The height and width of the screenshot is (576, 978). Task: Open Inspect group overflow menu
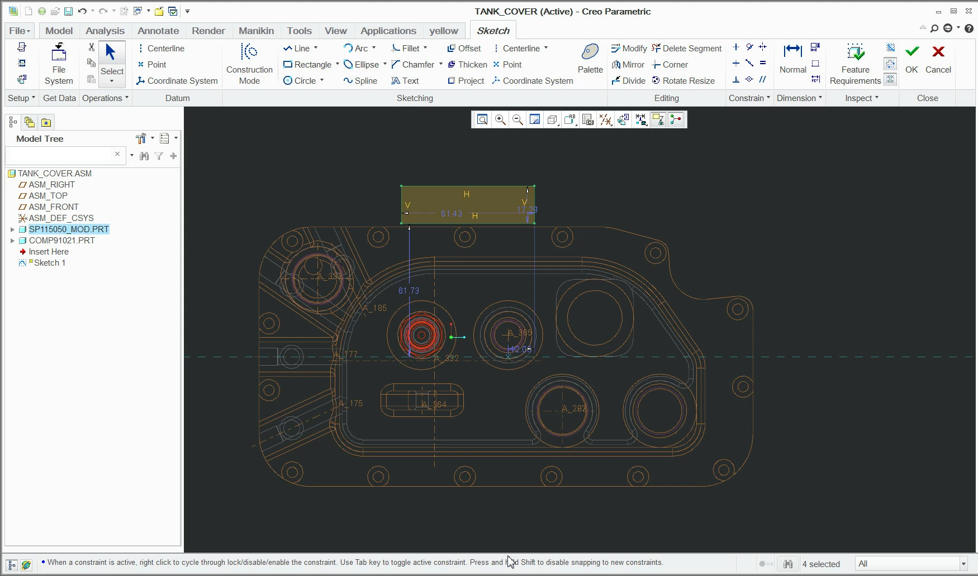[x=862, y=98]
